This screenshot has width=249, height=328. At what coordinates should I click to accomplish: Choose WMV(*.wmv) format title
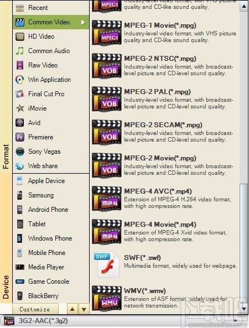tap(145, 291)
